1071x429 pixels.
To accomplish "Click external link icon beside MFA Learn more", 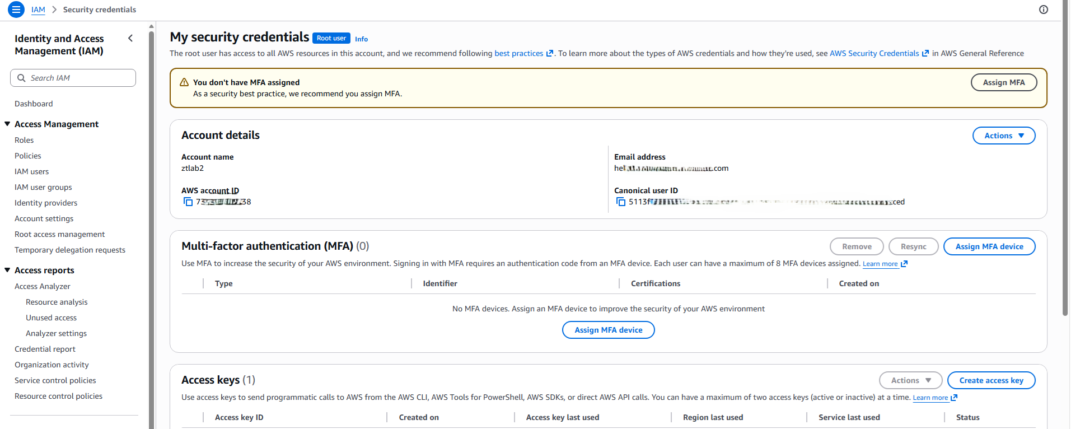I will pos(904,264).
